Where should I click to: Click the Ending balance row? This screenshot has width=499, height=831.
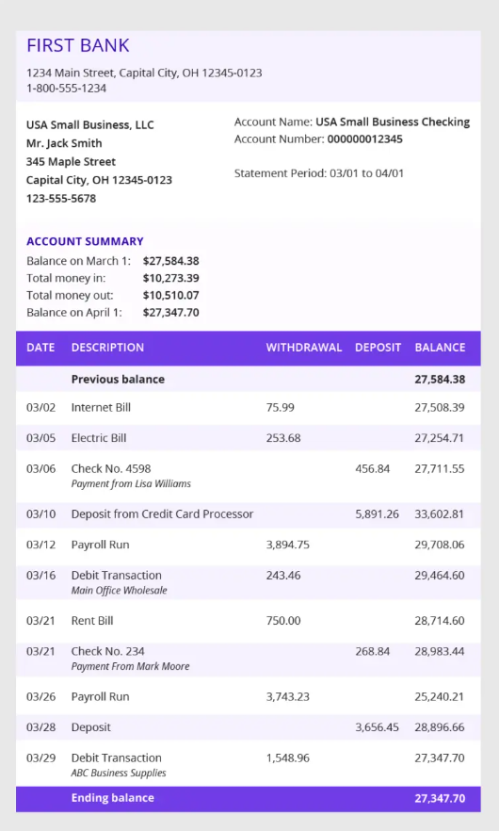pyautogui.click(x=249, y=799)
